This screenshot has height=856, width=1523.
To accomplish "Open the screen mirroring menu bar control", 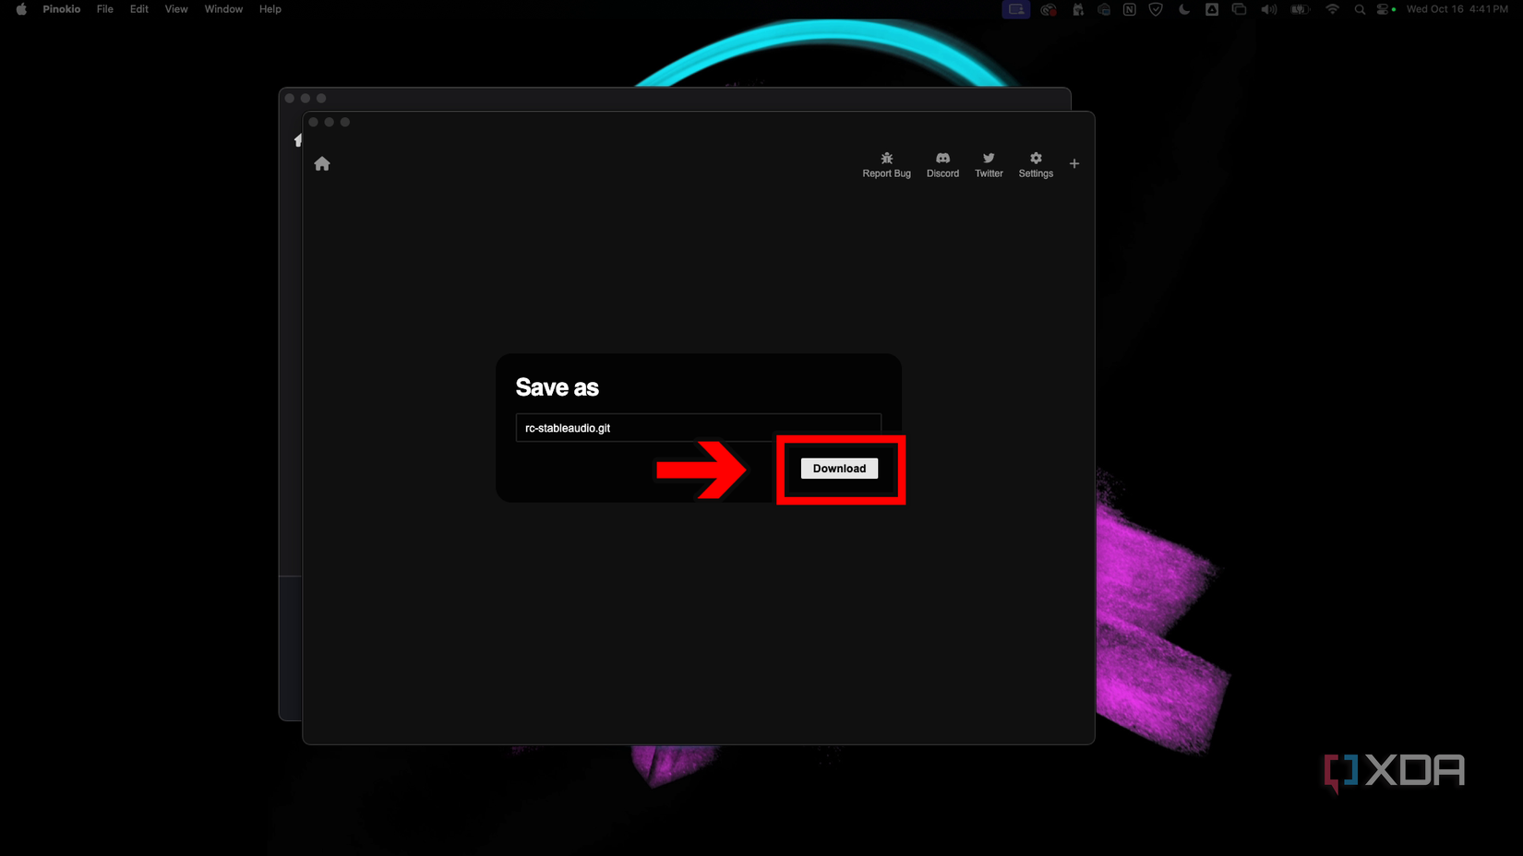I will (x=1240, y=9).
